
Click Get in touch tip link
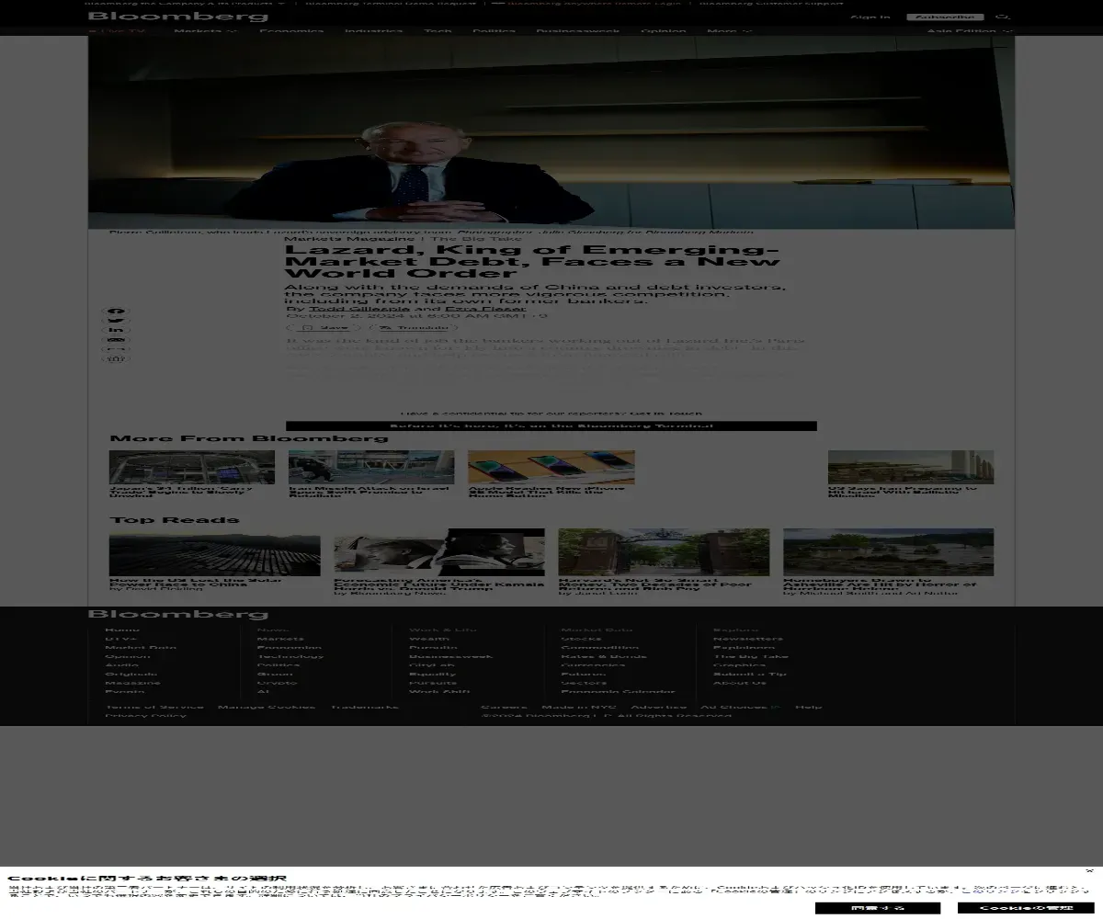(665, 414)
